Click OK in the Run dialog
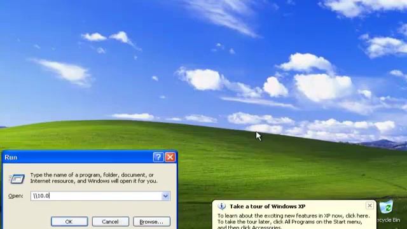Viewport: 407px width, 229px height. click(x=69, y=221)
